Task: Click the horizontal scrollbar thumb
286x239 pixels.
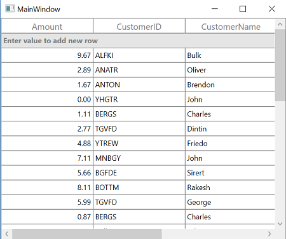Action: [x=87, y=234]
